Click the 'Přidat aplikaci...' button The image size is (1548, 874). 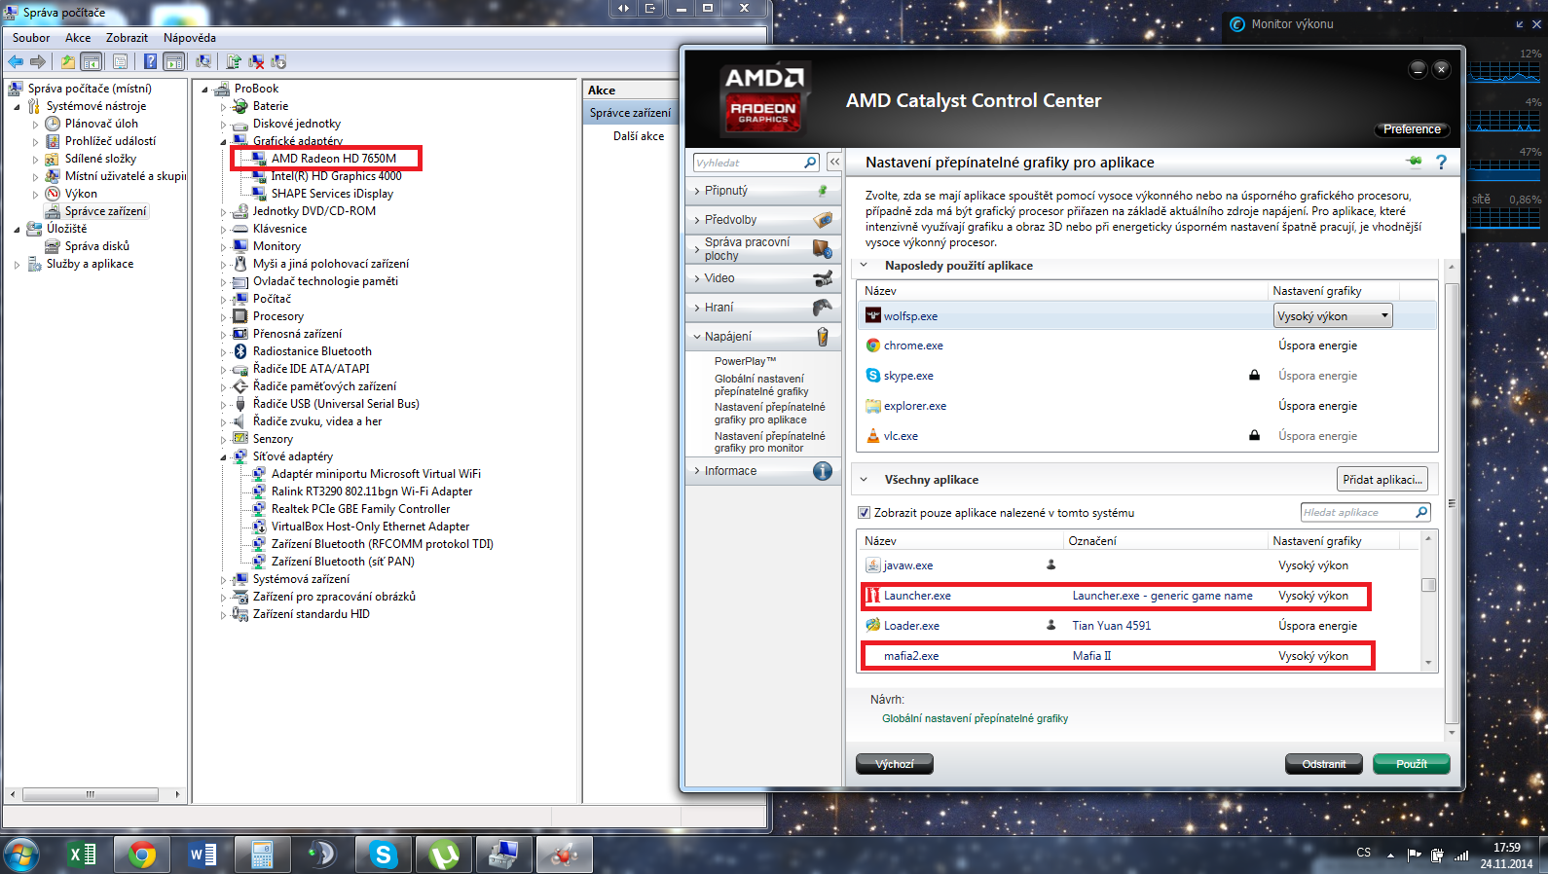coord(1382,479)
